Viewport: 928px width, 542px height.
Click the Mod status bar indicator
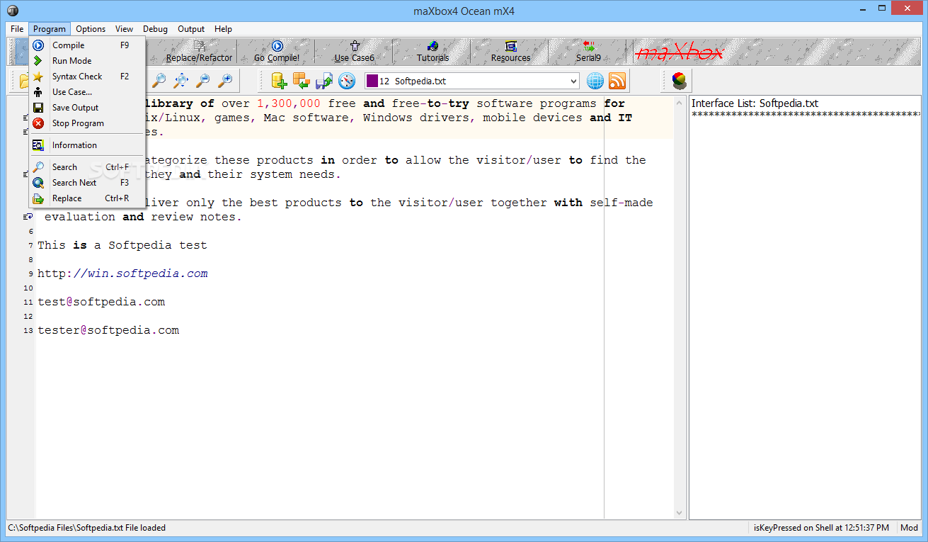pyautogui.click(x=909, y=528)
